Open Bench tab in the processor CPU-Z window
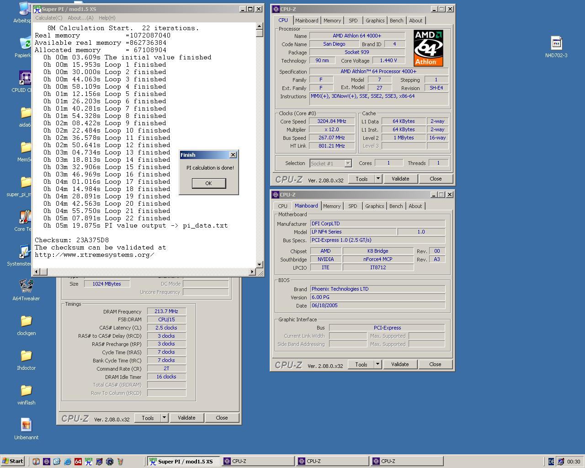 coord(397,21)
